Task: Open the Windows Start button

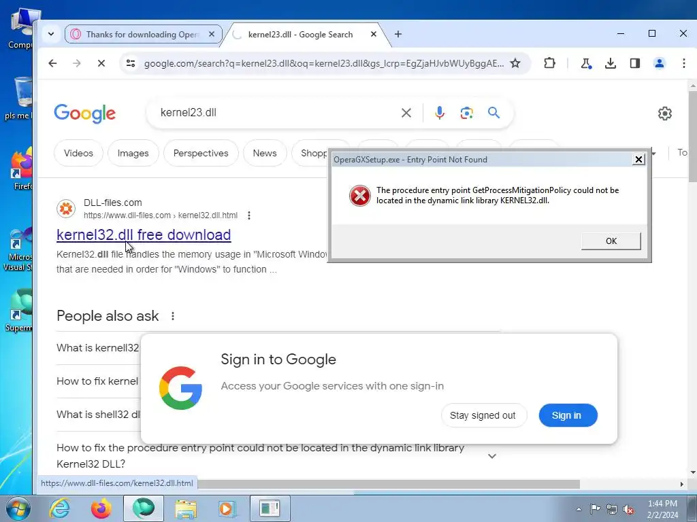Action: click(18, 508)
